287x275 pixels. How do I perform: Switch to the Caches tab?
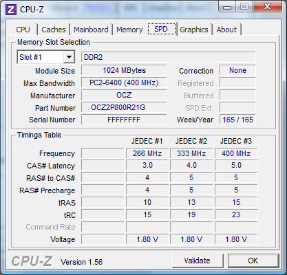point(54,30)
